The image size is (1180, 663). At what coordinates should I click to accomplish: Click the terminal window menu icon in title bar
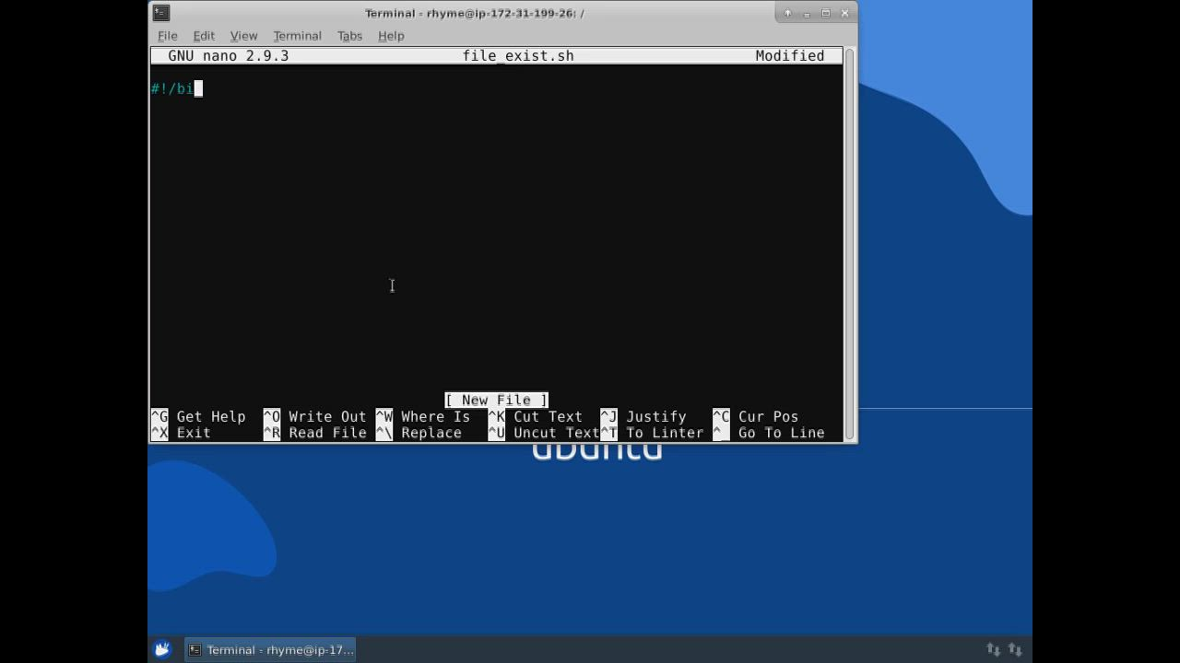[161, 13]
